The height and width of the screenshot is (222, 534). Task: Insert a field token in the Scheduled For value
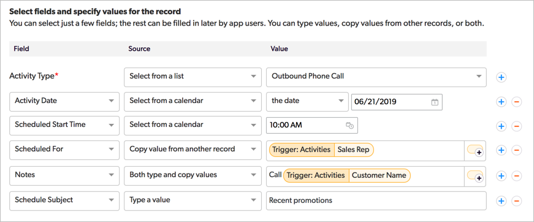pyautogui.click(x=475, y=150)
